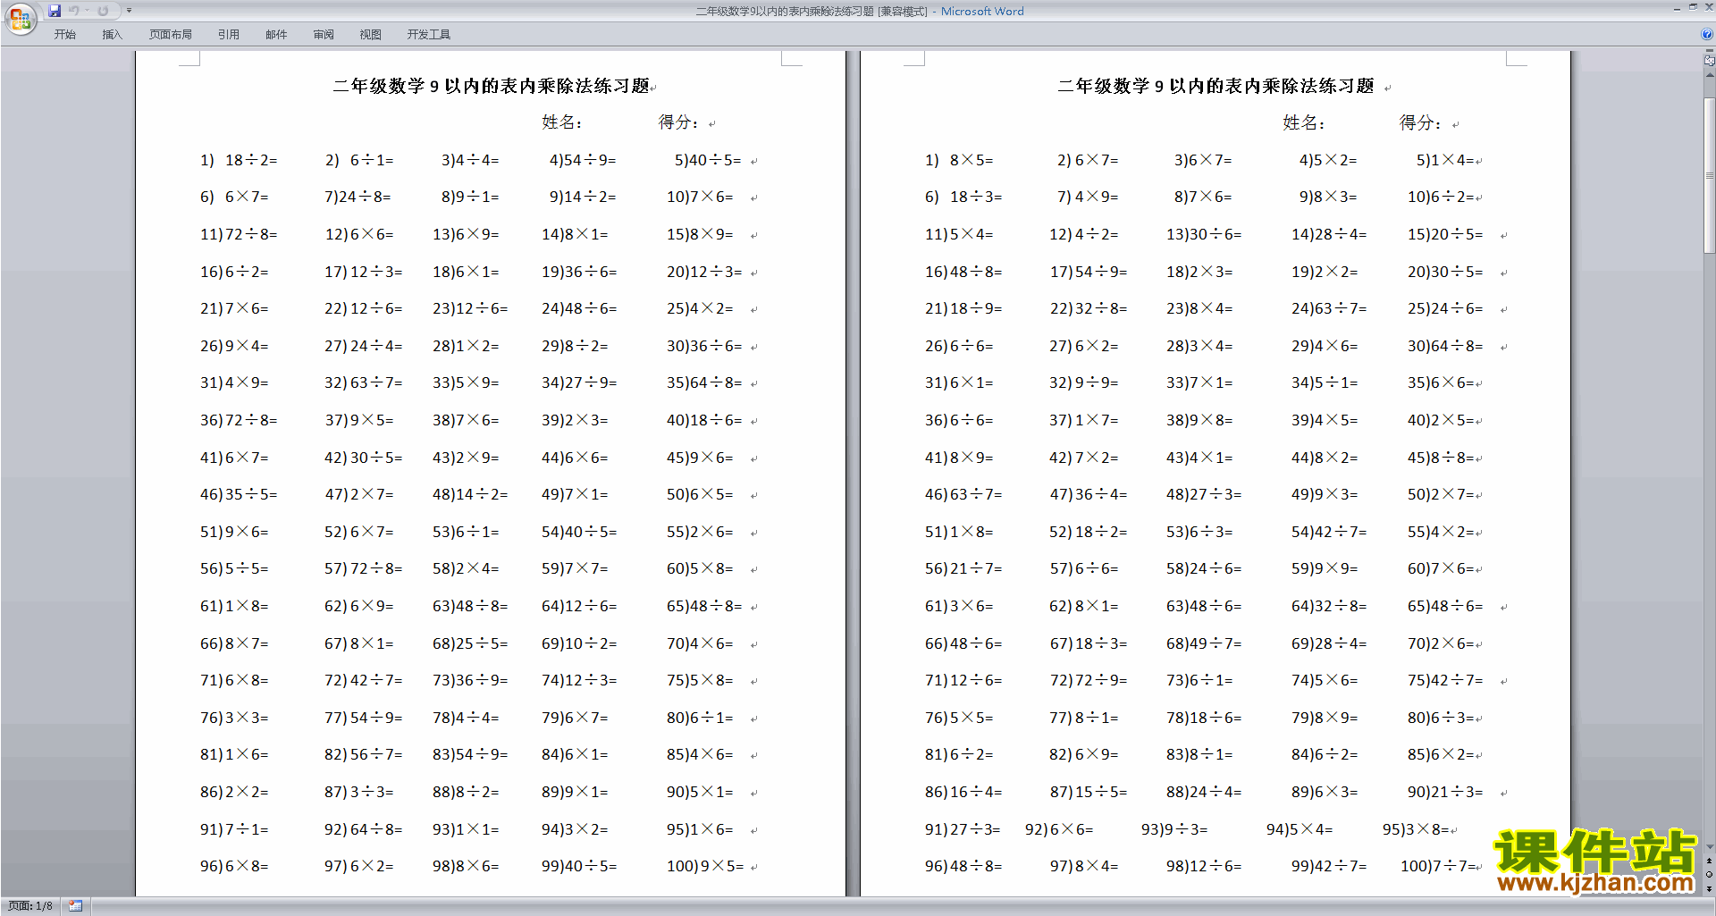Click problem 59)7×7= on left page

tap(575, 568)
